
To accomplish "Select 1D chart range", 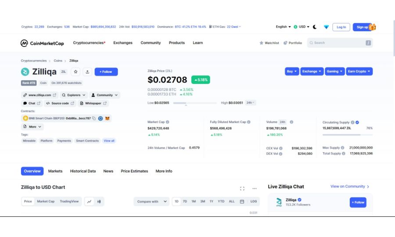I will click(x=176, y=201).
